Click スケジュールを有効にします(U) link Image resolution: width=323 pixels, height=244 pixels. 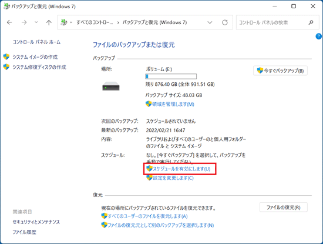(x=181, y=169)
